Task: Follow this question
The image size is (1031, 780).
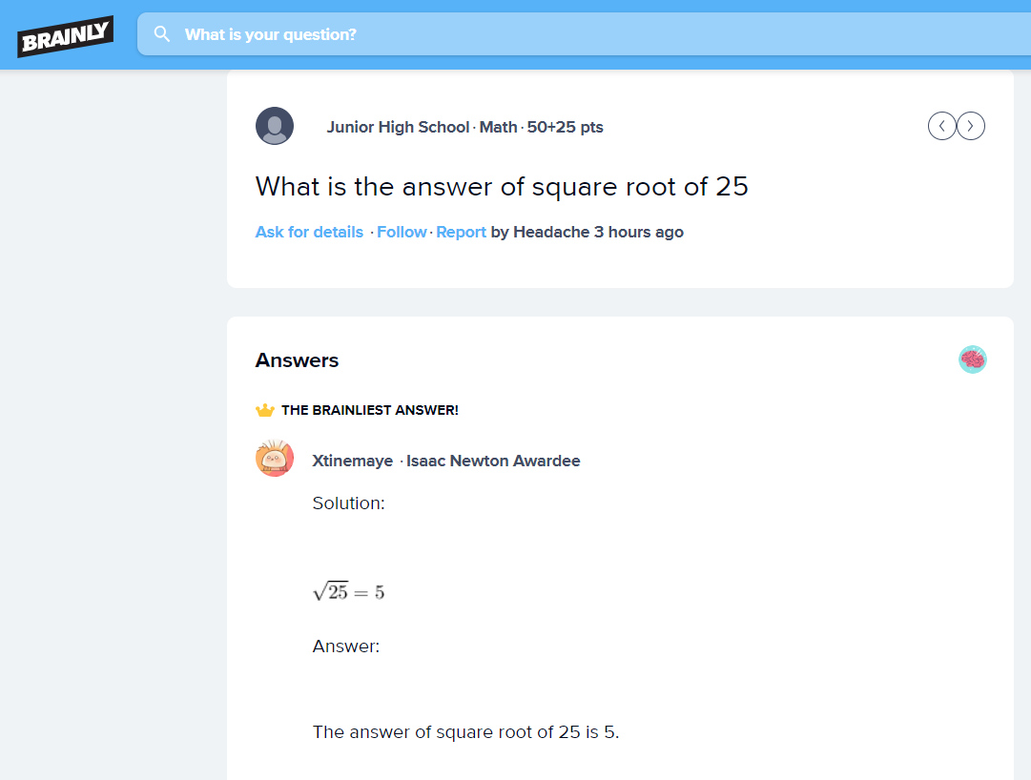Action: (x=402, y=232)
